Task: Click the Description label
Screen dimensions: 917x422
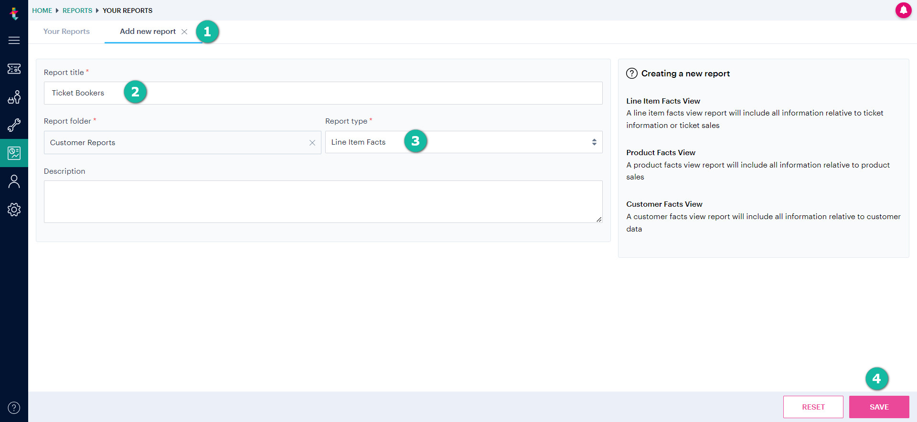Action: tap(64, 171)
